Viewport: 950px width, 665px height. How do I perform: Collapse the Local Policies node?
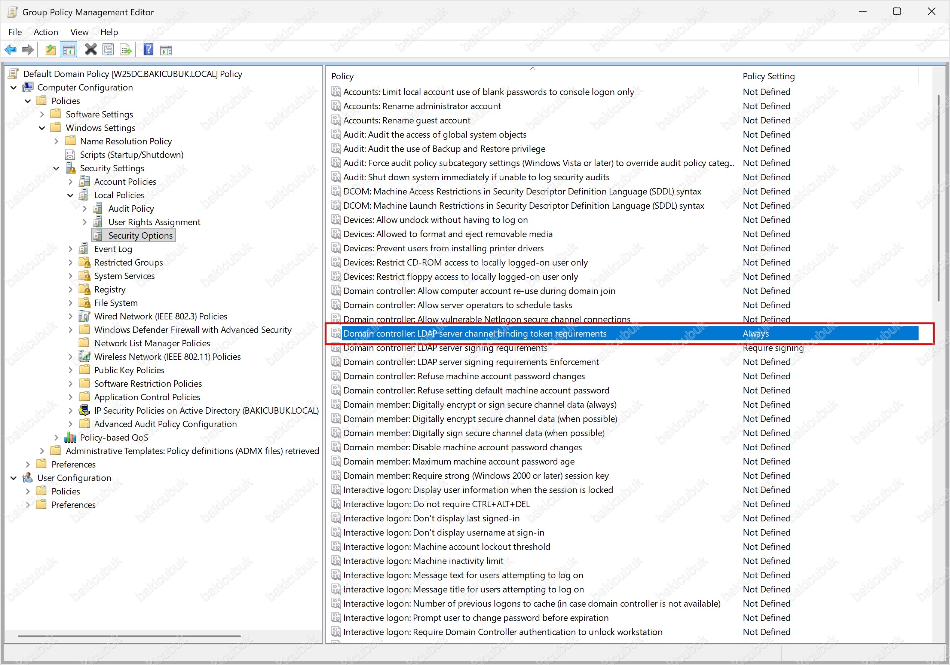point(70,195)
